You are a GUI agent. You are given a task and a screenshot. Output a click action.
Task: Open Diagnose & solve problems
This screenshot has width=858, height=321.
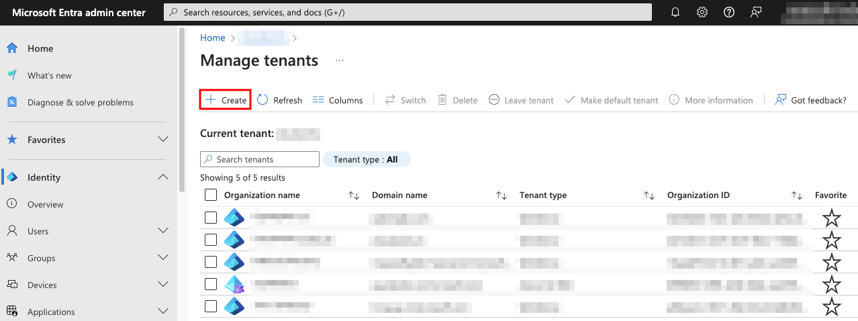click(x=81, y=102)
